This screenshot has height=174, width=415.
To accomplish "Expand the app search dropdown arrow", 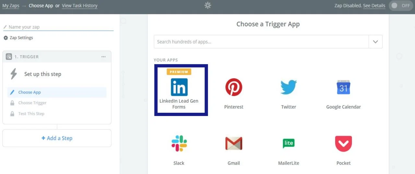I will [x=375, y=42].
